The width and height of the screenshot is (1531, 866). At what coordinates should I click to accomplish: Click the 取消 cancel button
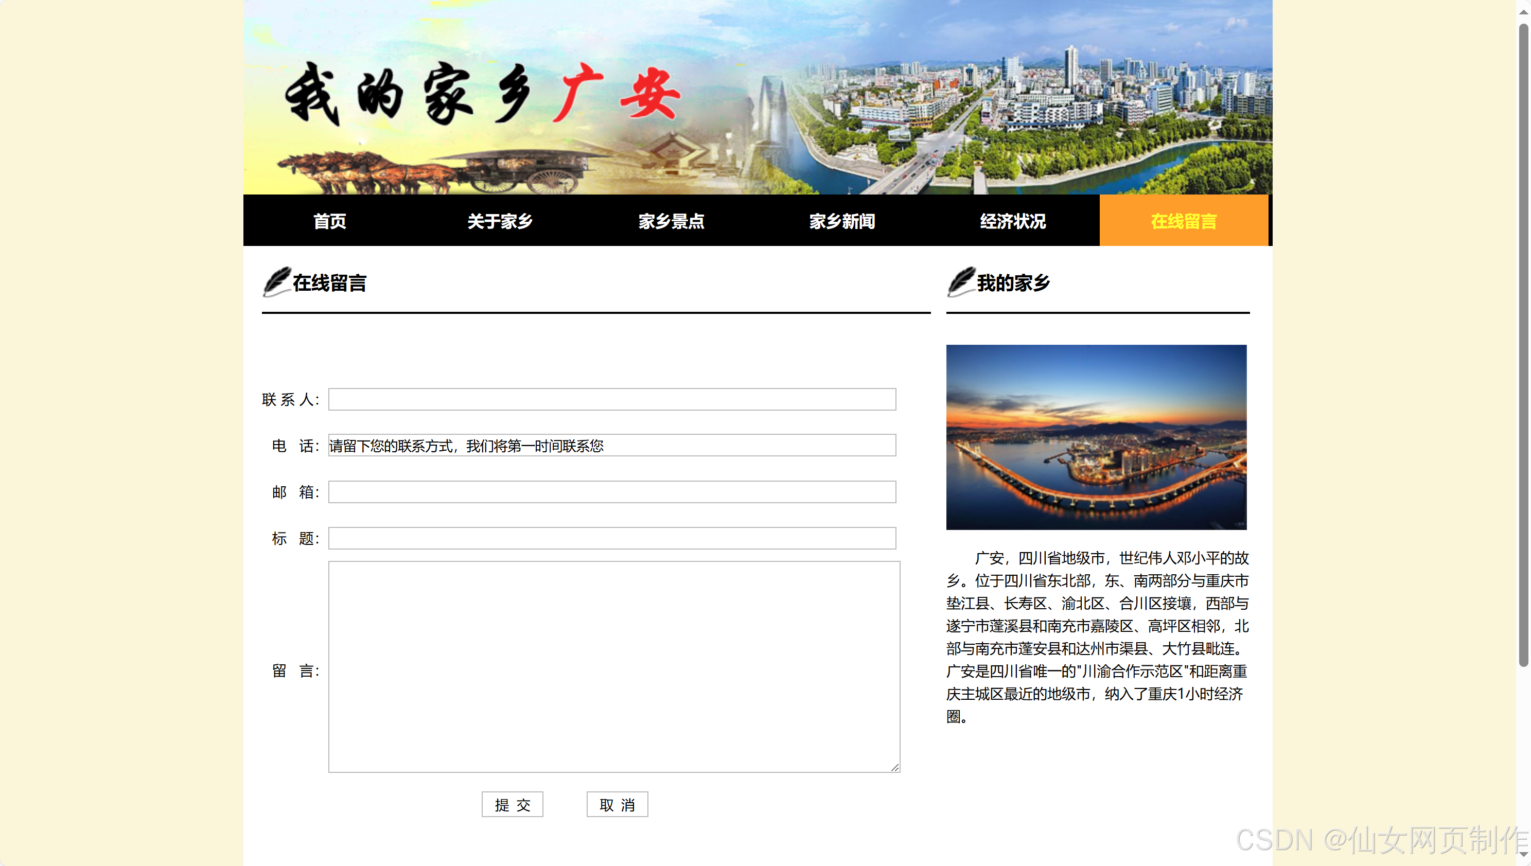pos(617,804)
